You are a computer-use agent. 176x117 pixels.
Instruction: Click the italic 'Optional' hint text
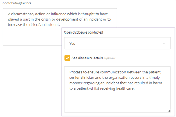point(110,58)
